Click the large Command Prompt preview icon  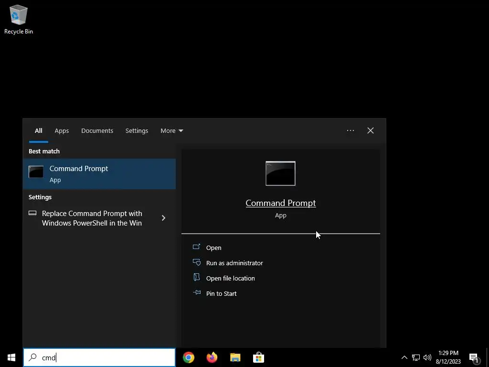click(x=280, y=173)
